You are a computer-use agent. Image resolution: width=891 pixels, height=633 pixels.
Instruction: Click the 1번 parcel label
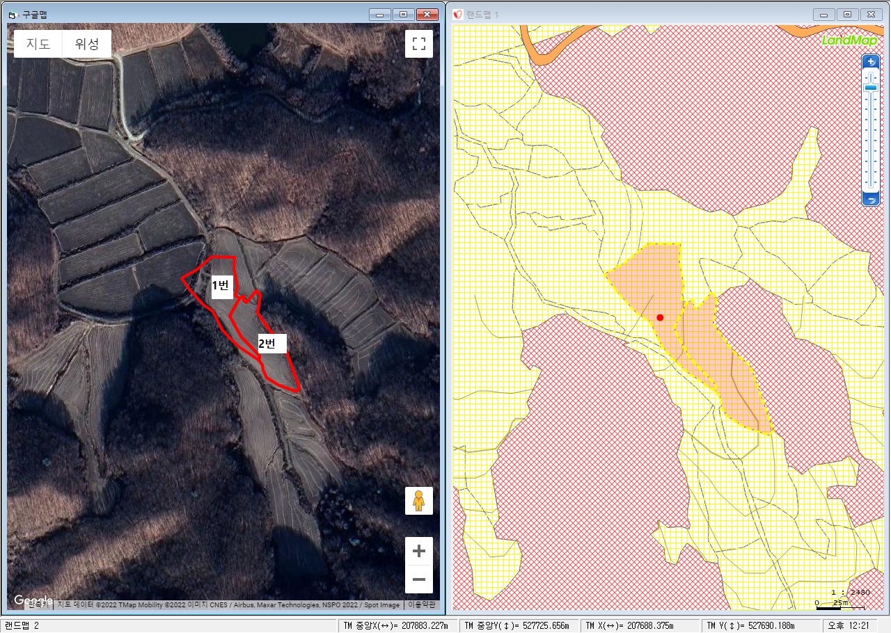pos(221,286)
